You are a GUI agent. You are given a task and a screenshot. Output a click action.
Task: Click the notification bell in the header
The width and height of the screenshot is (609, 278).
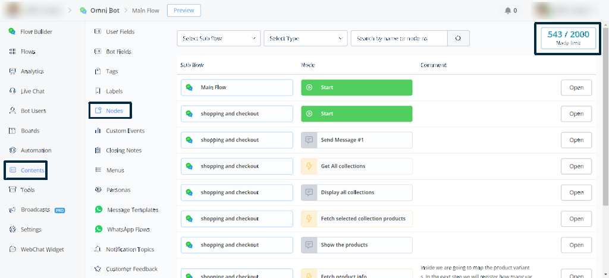(x=508, y=11)
